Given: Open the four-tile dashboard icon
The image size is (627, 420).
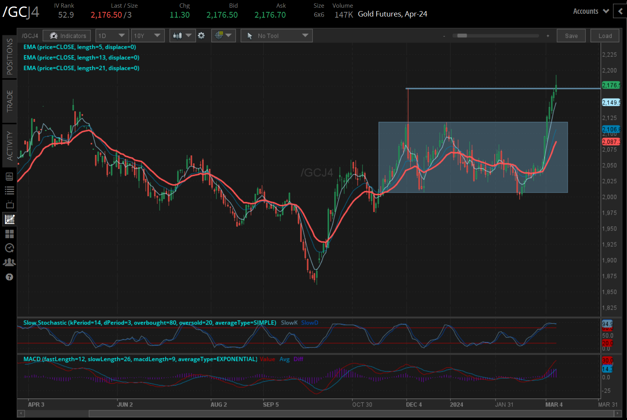Looking at the screenshot, I should [x=9, y=234].
